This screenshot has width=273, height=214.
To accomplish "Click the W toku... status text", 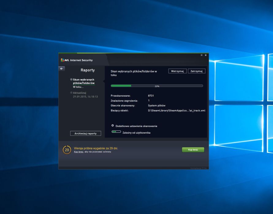I will tap(78, 87).
